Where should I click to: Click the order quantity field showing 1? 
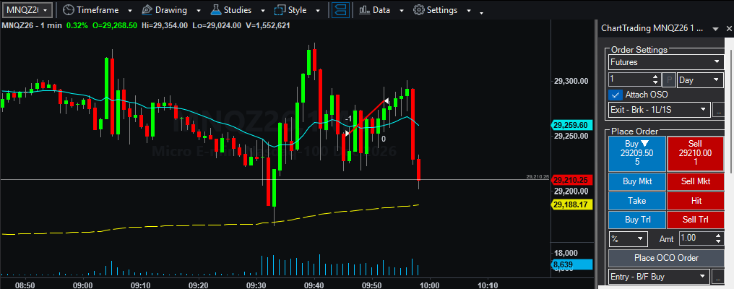(630, 80)
